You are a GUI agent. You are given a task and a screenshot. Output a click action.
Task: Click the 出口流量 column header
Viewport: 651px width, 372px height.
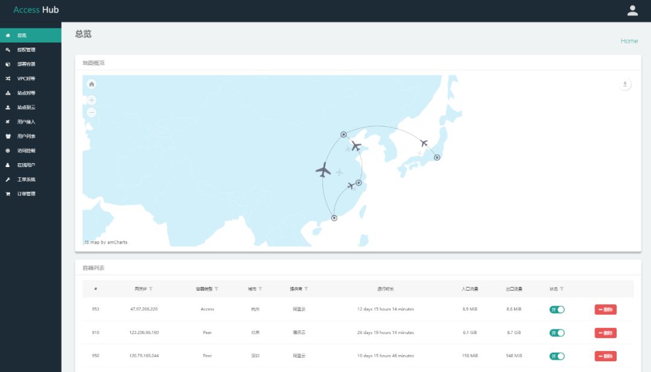(x=514, y=289)
